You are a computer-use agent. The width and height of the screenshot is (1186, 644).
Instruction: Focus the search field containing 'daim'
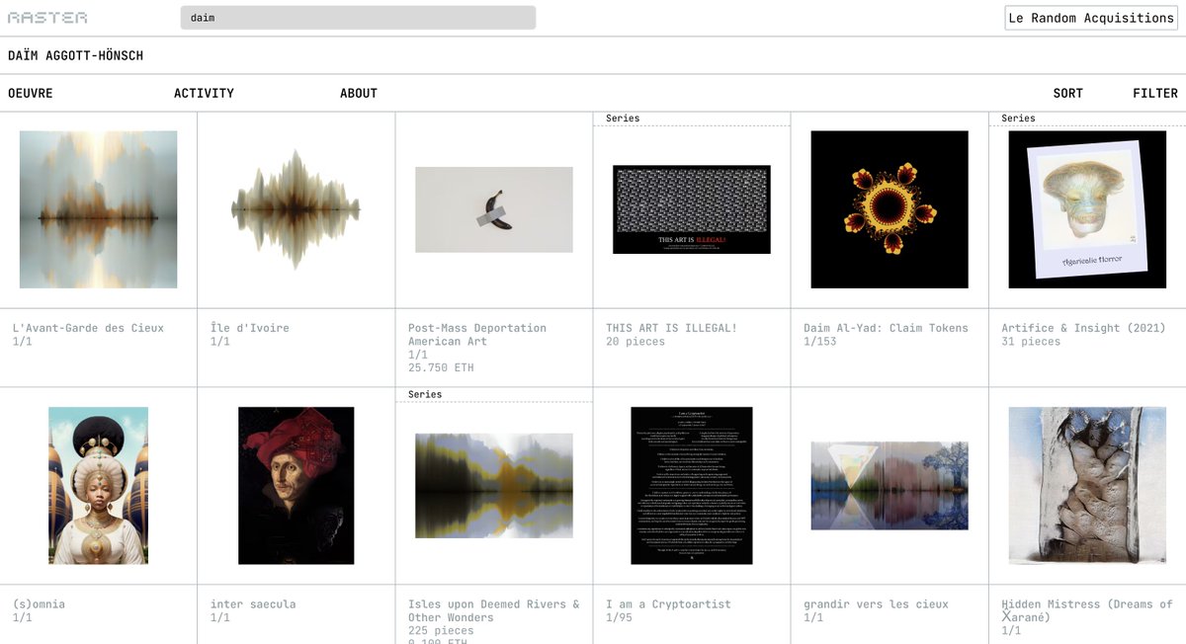(x=358, y=18)
